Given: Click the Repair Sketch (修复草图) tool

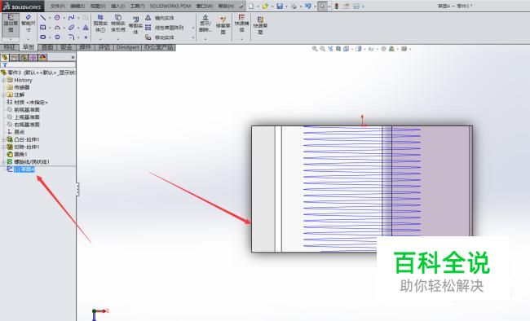Looking at the screenshot, I should pos(223,25).
